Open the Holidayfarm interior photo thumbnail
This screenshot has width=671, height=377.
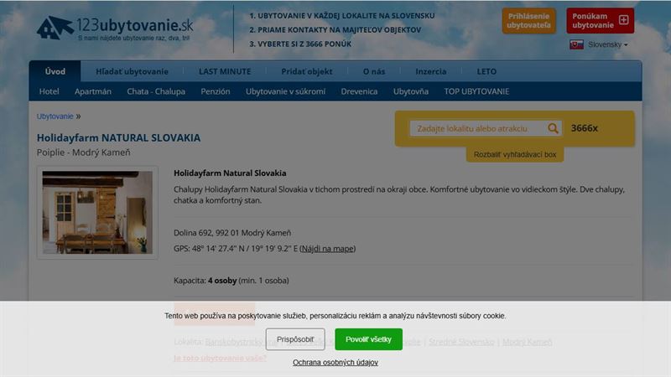pos(97,213)
